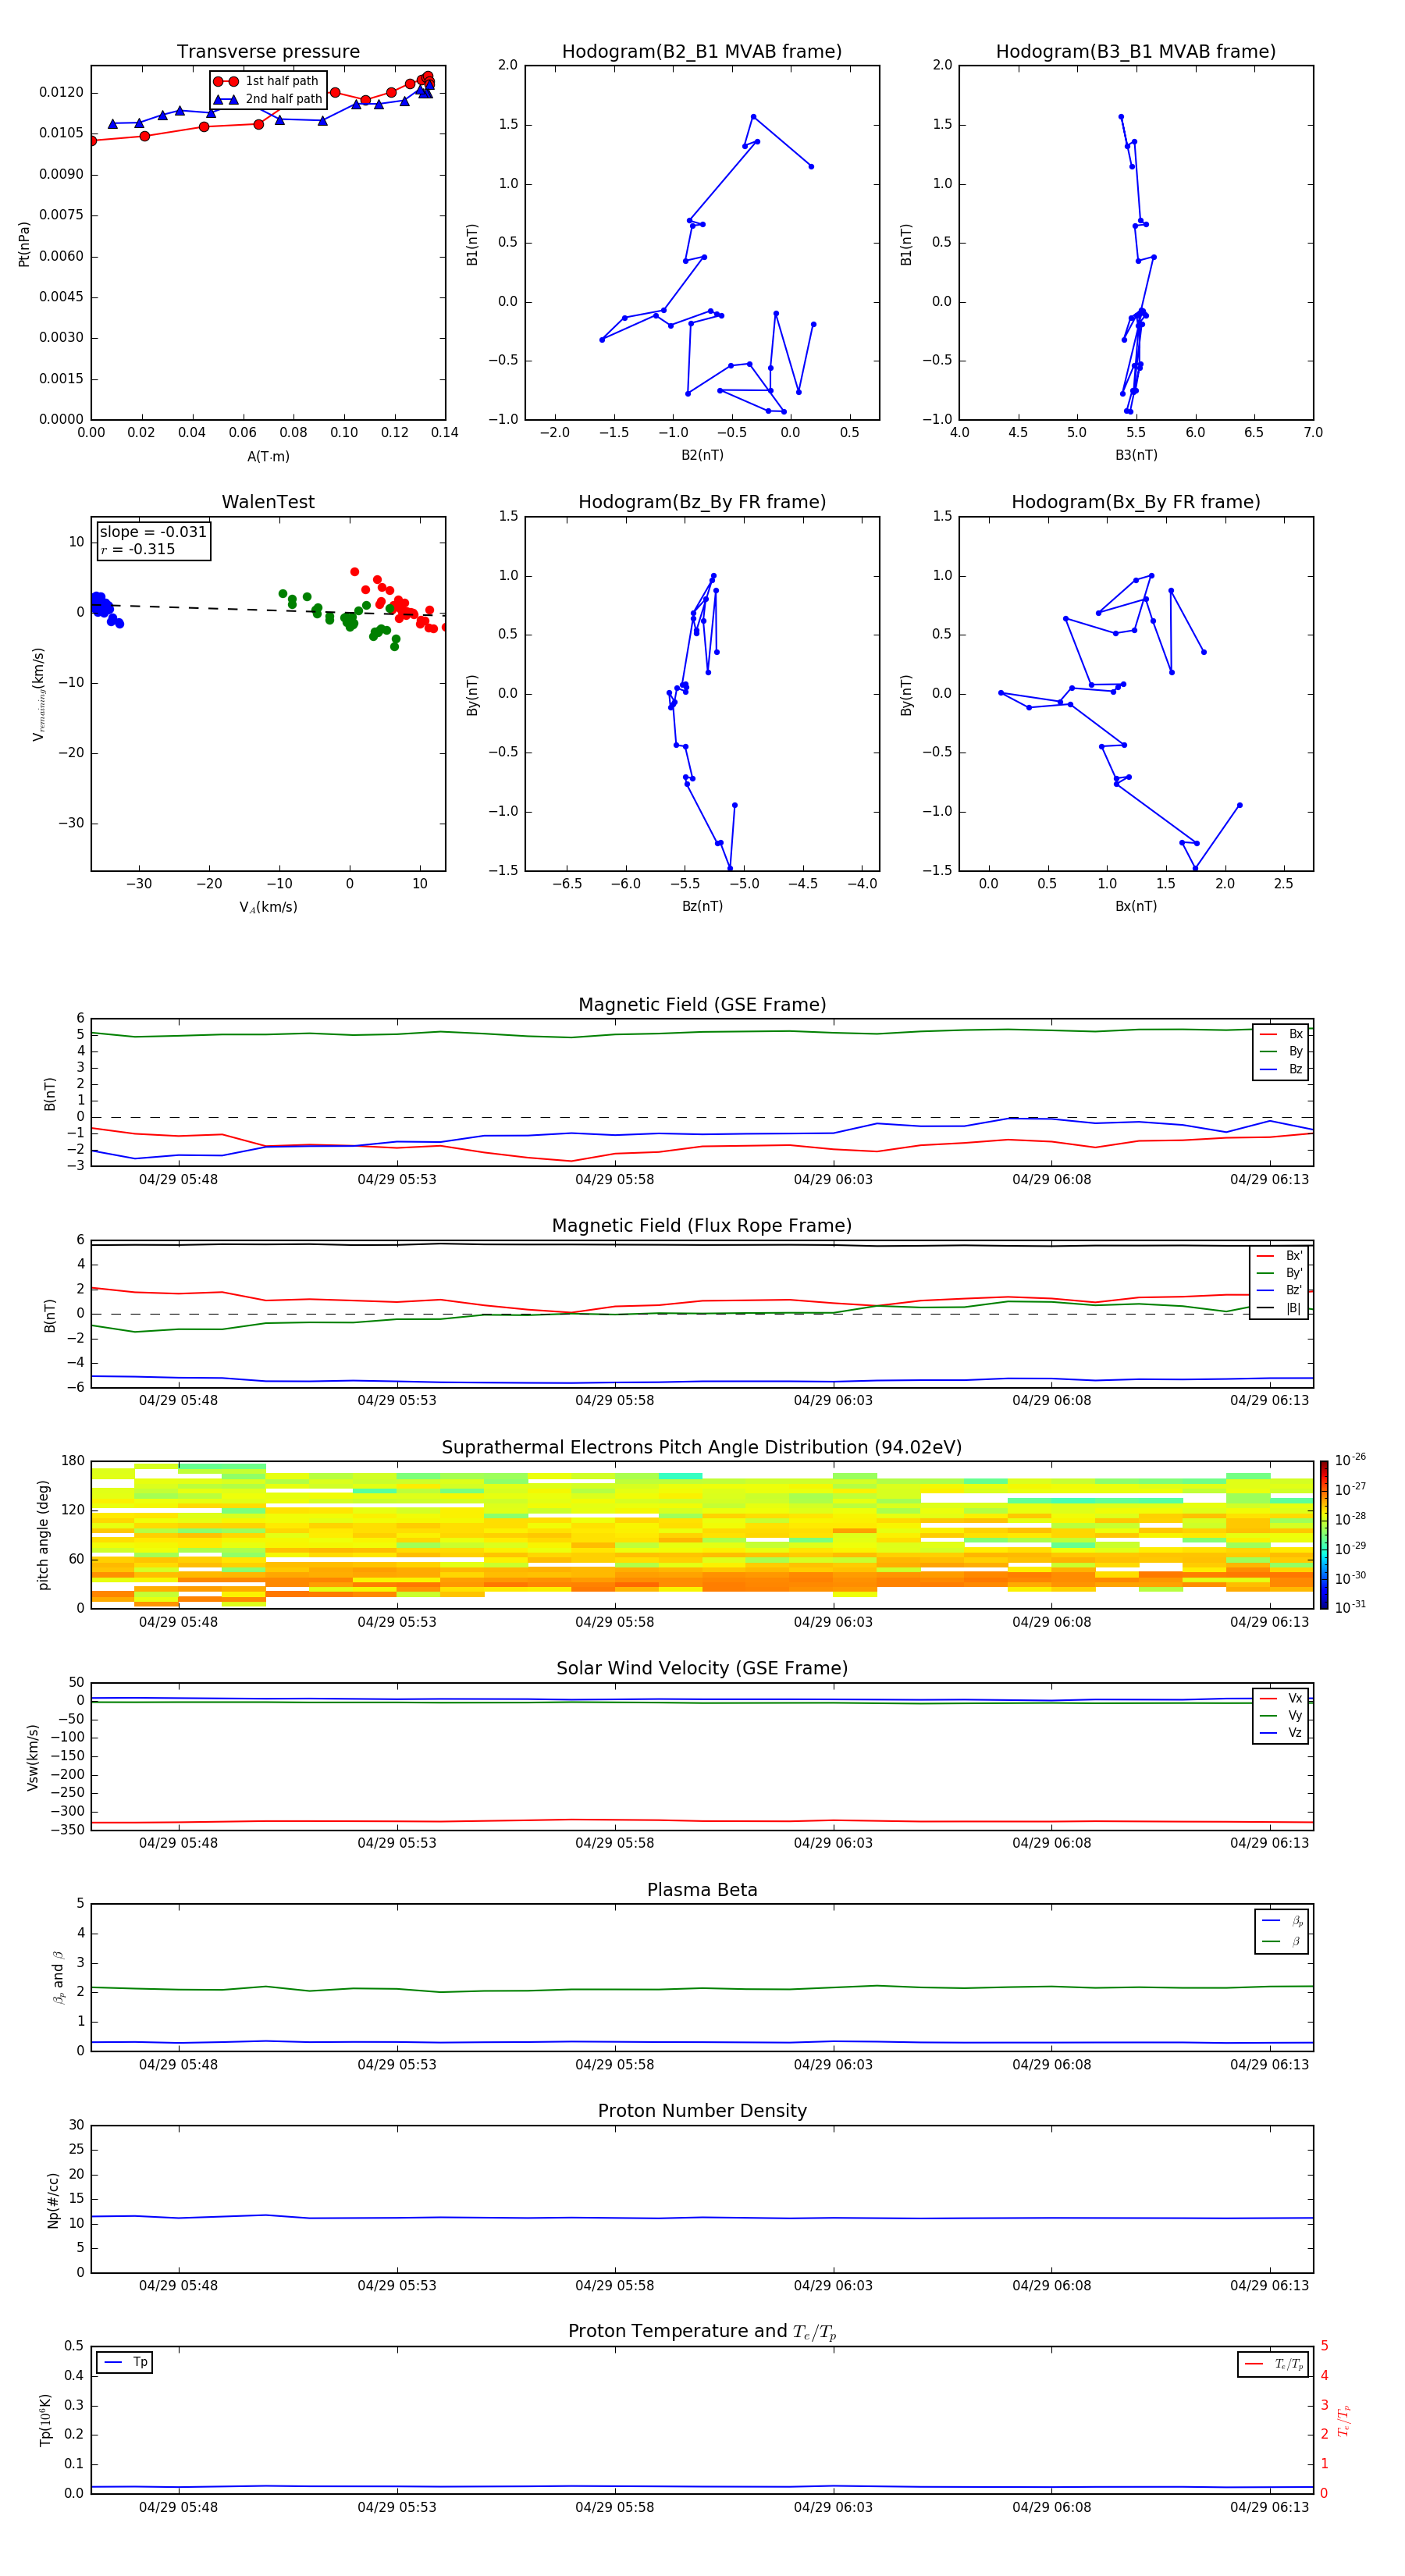1405x2576 pixels.
Task: Select the Vy legend entry
Action: 1281,1716
